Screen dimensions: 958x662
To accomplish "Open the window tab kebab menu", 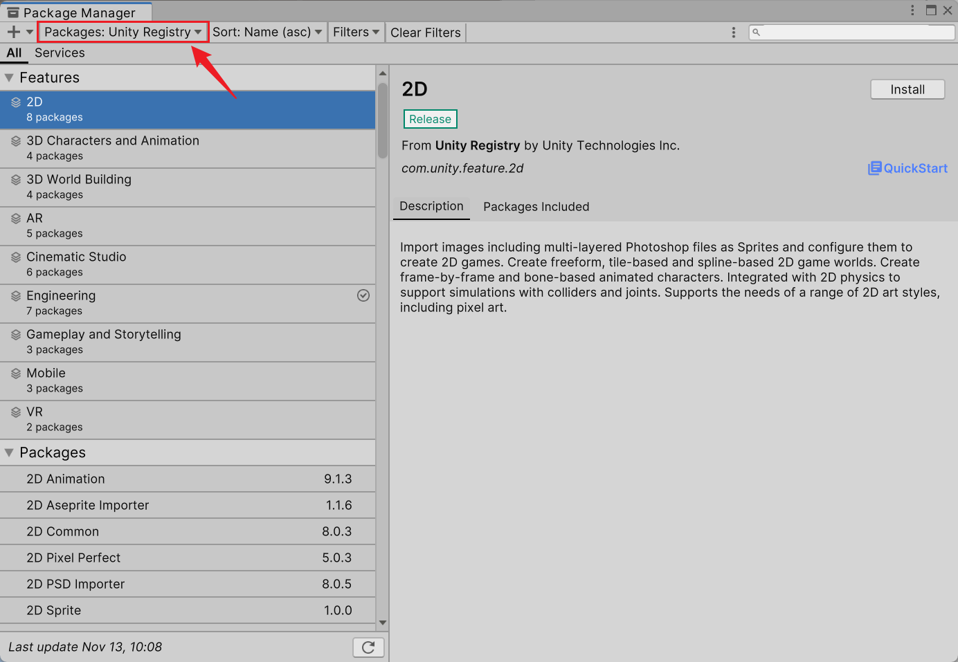I will [x=912, y=10].
